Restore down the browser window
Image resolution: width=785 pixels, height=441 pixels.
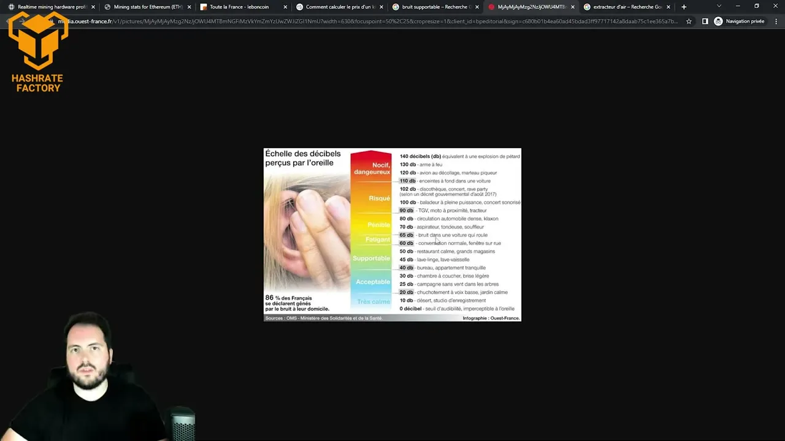point(756,7)
